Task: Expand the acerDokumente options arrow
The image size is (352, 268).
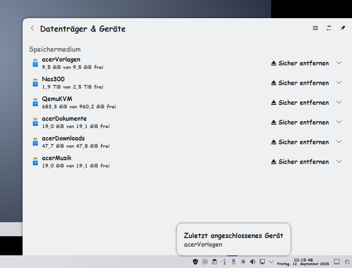Action: [x=339, y=122]
